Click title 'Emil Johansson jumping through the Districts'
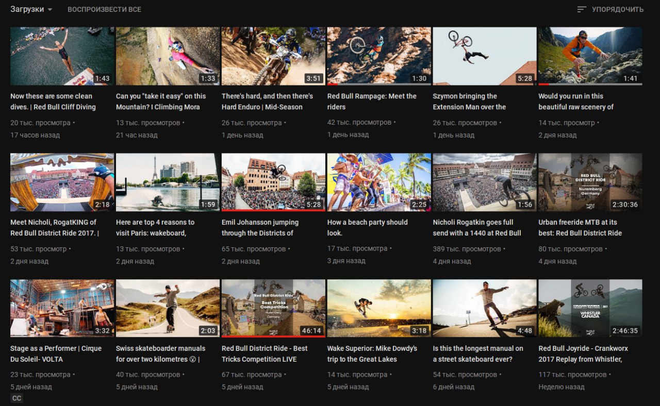The image size is (660, 406). point(260,228)
